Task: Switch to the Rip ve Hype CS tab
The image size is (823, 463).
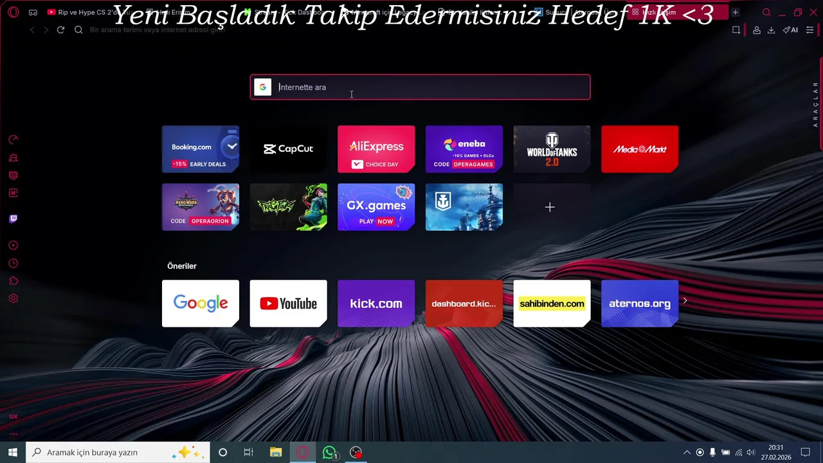Action: point(90,12)
